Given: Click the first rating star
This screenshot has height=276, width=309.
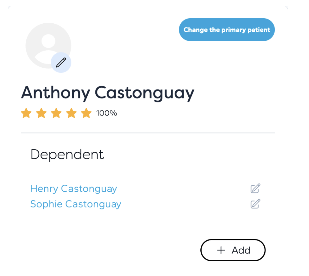Looking at the screenshot, I should pyautogui.click(x=26, y=113).
